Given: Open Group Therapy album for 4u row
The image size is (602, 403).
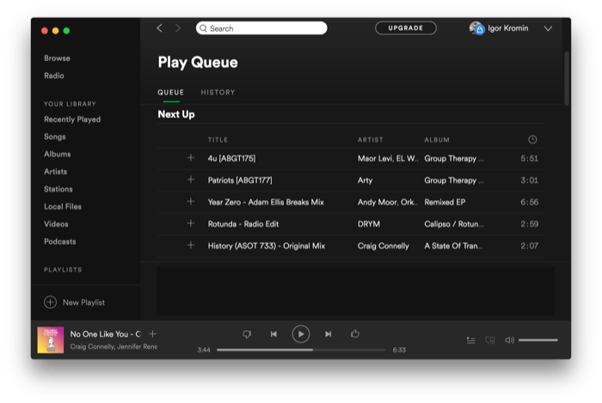Looking at the screenshot, I should tap(454, 158).
